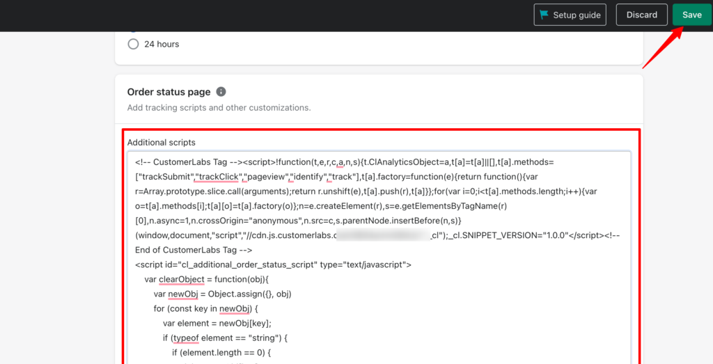This screenshot has height=364, width=713.
Task: Open the Setup guide
Action: tap(570, 15)
